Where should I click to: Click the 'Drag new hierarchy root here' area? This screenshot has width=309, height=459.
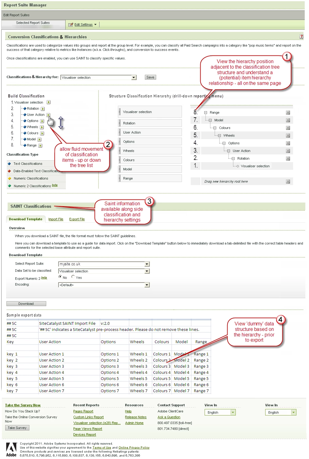click(242, 181)
